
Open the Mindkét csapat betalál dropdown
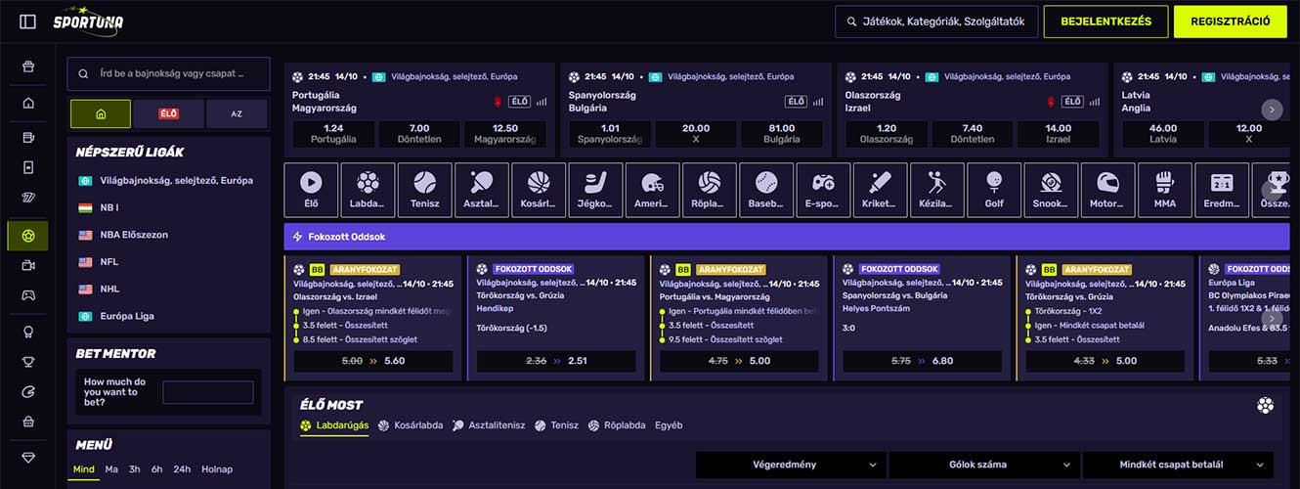click(x=1178, y=465)
